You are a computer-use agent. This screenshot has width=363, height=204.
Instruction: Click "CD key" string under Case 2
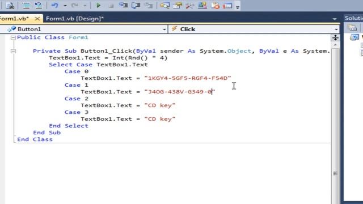pyautogui.click(x=160, y=105)
